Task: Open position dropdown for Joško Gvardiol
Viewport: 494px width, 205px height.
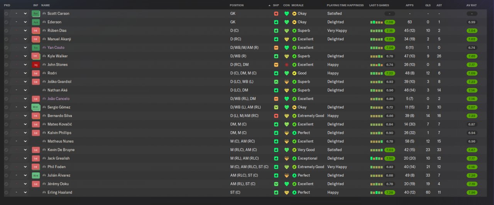Action: pos(25,82)
